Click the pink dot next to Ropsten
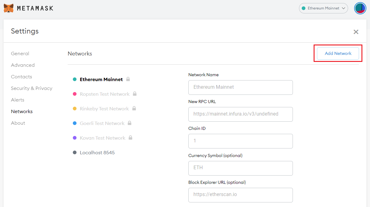Image resolution: width=370 pixels, height=207 pixels. pyautogui.click(x=75, y=94)
